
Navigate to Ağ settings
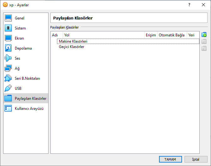[17, 68]
